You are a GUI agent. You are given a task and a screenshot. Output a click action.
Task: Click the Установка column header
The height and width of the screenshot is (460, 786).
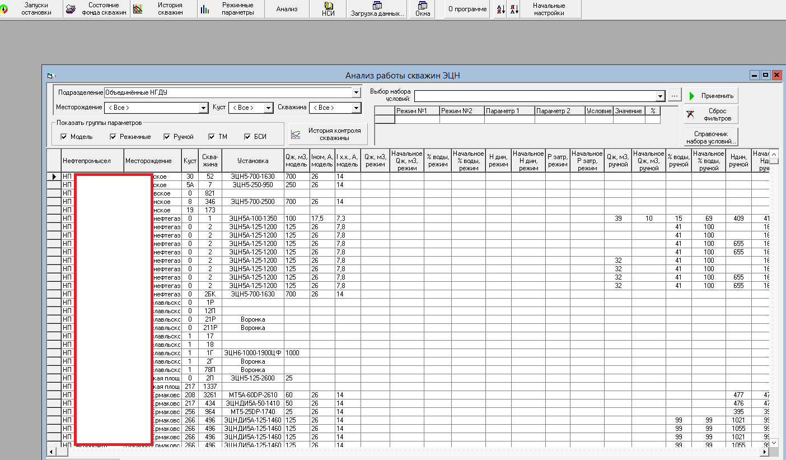click(x=252, y=161)
